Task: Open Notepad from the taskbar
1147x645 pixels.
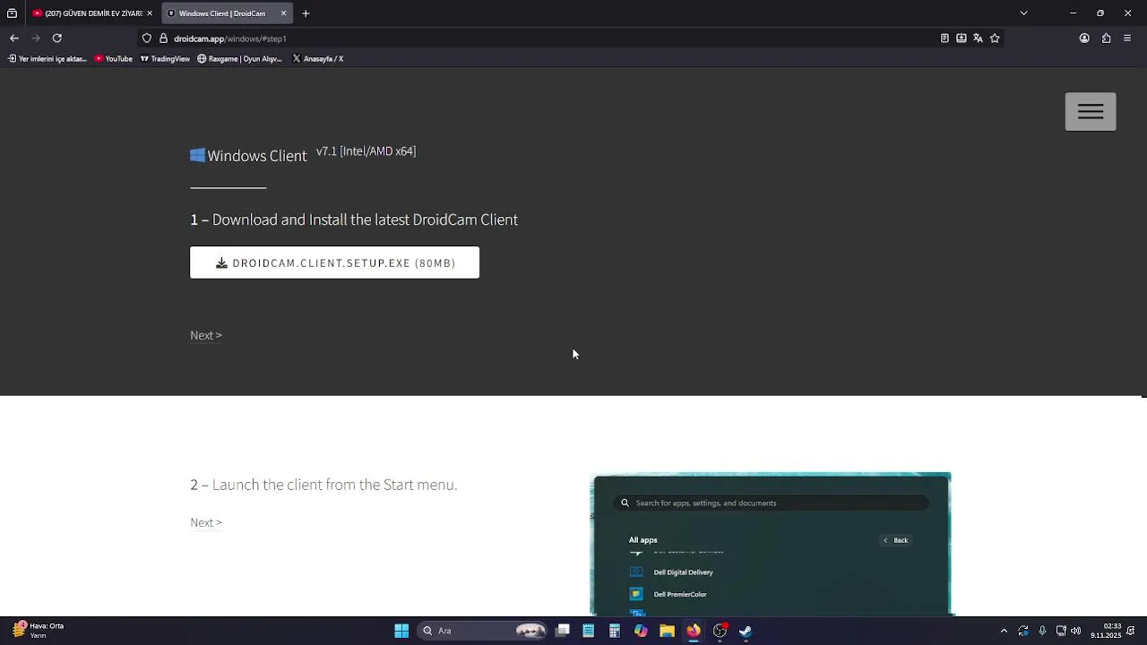Action: point(589,631)
